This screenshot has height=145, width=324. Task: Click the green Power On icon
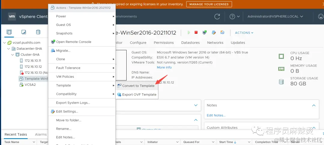click(x=189, y=32)
